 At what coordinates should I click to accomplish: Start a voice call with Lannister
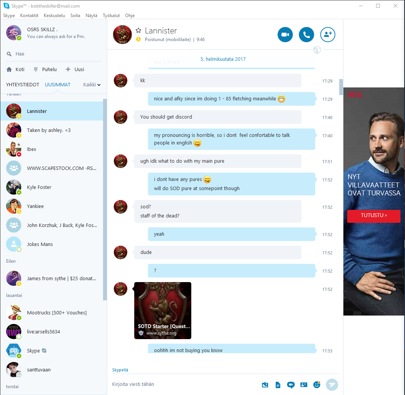(307, 35)
